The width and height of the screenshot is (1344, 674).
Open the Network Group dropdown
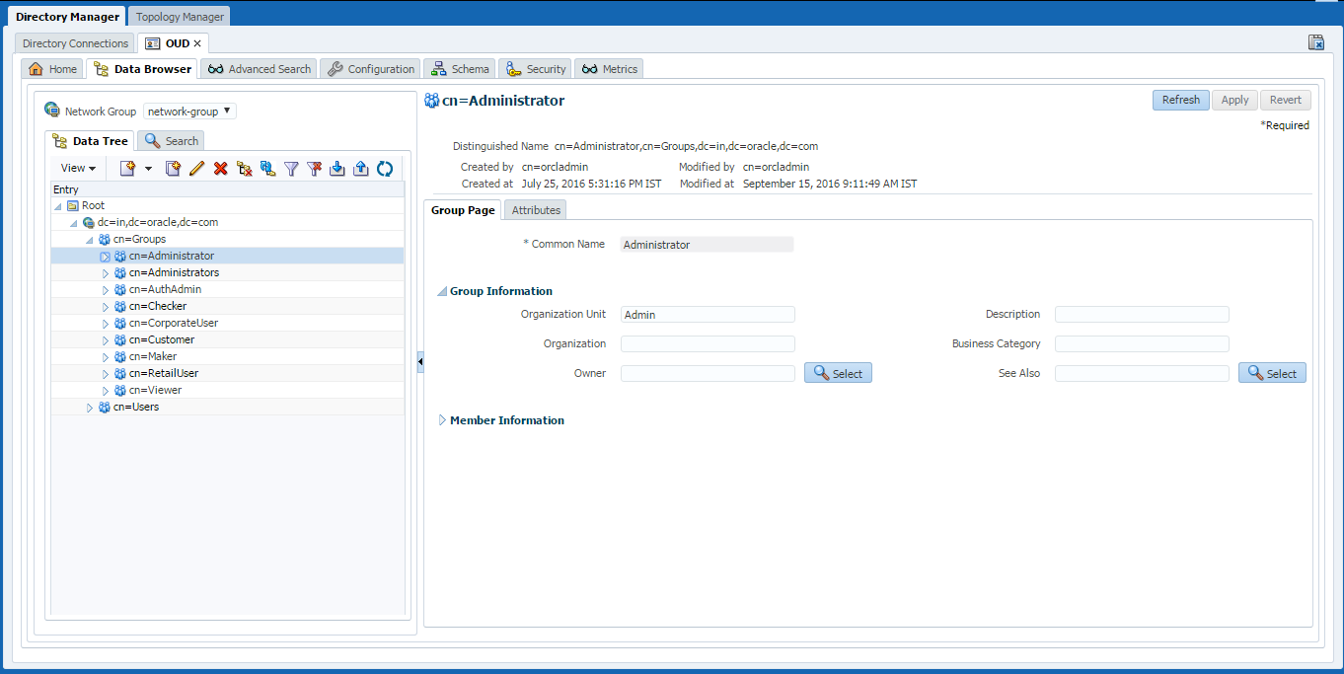(190, 112)
